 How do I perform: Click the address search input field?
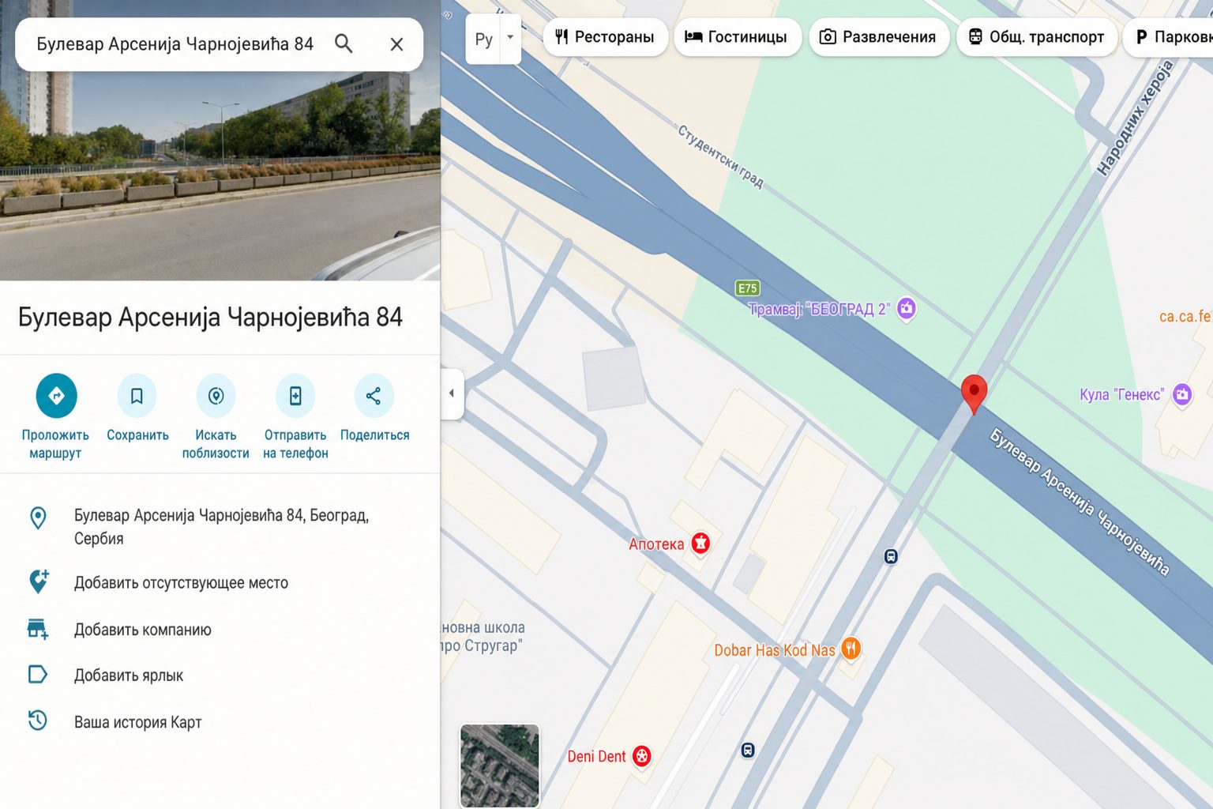tap(175, 44)
